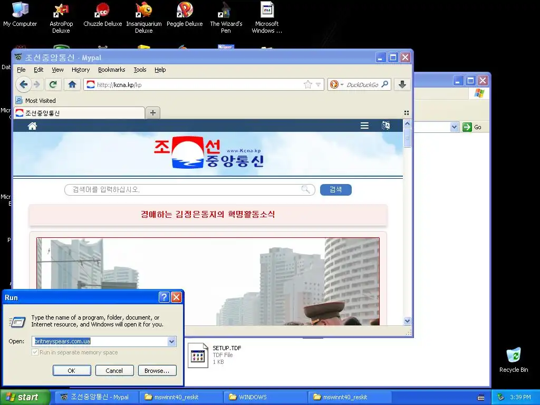Image resolution: width=540 pixels, height=405 pixels.
Task: Open Most Visited bookmarks folder
Action: point(35,101)
